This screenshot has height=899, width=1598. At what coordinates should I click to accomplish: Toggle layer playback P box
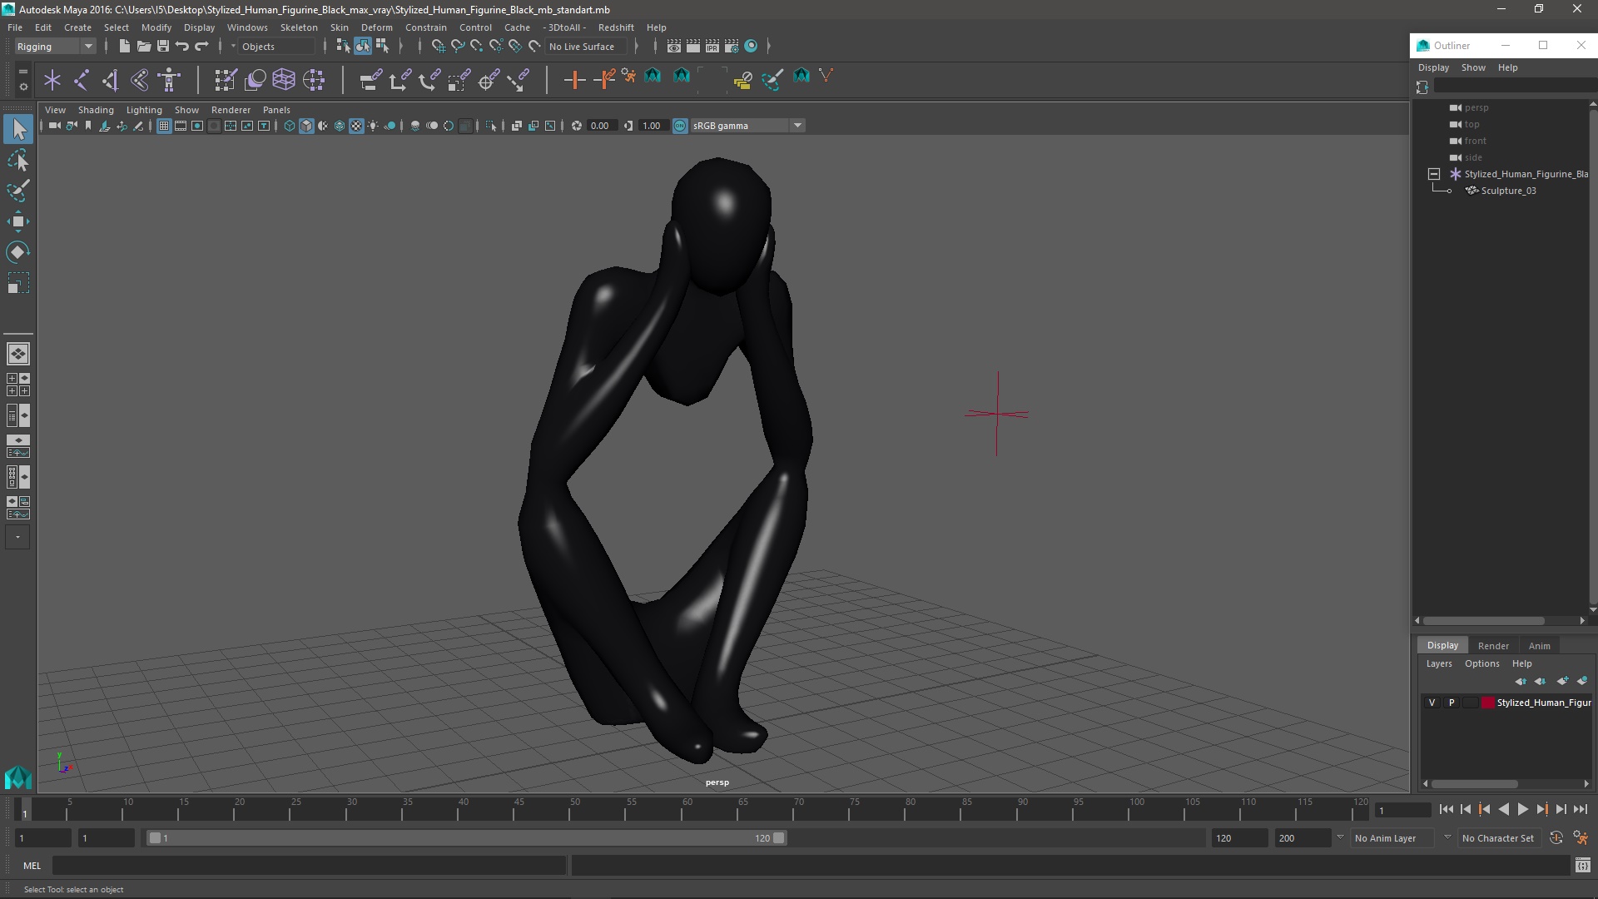pyautogui.click(x=1452, y=703)
